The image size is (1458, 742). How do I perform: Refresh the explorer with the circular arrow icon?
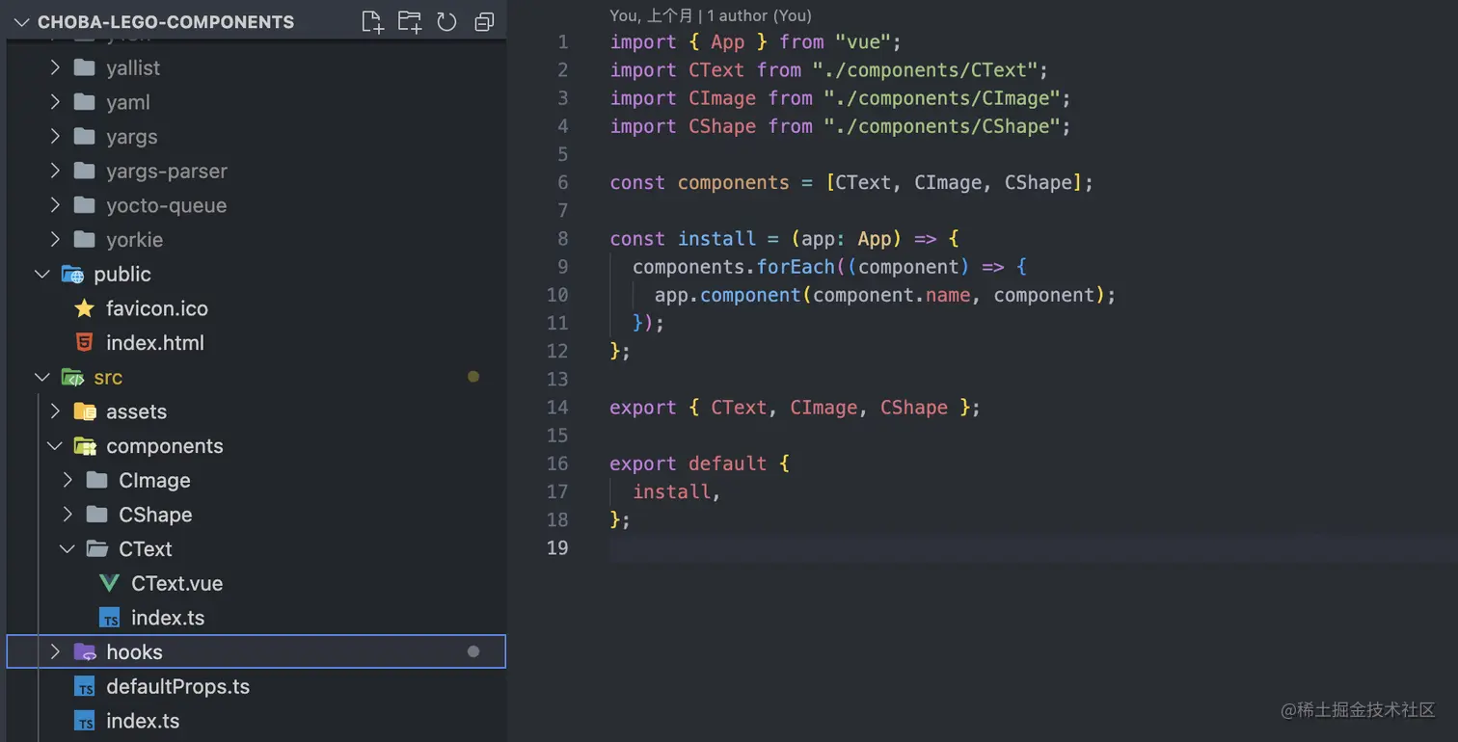pos(446,21)
